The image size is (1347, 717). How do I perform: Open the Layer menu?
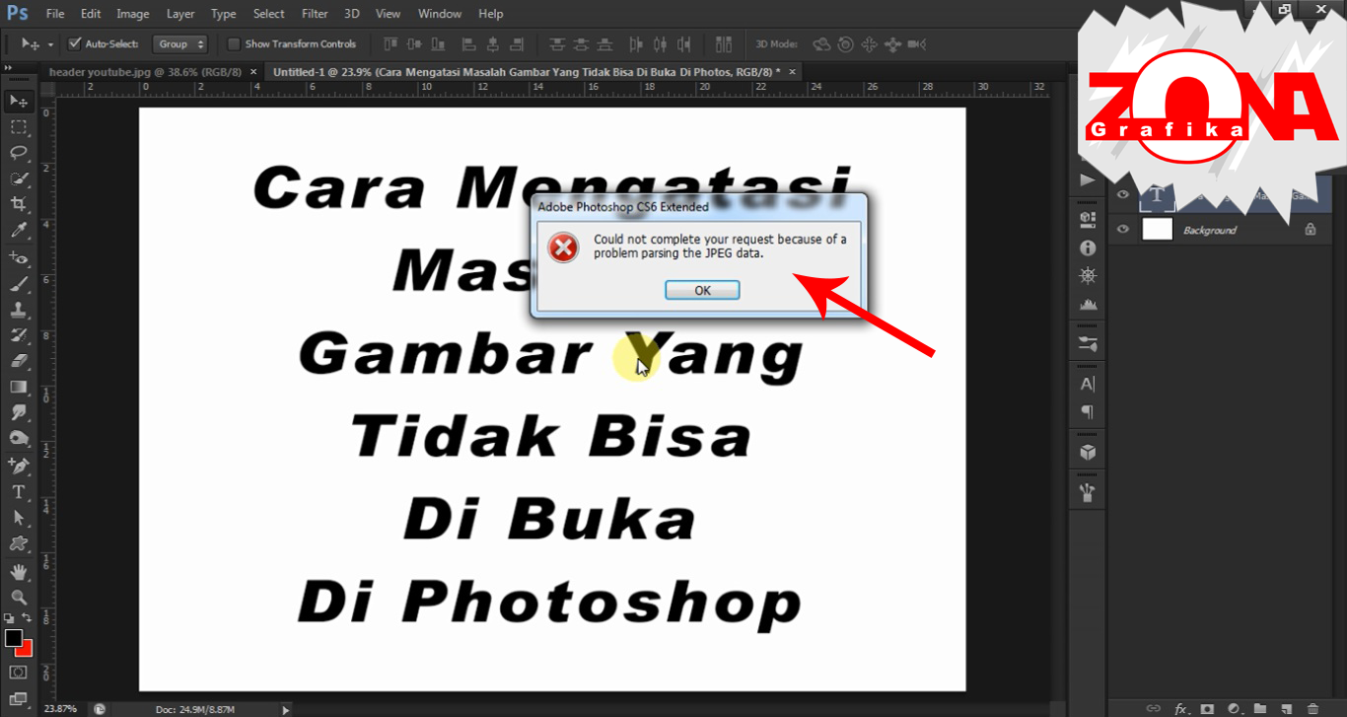coord(180,14)
